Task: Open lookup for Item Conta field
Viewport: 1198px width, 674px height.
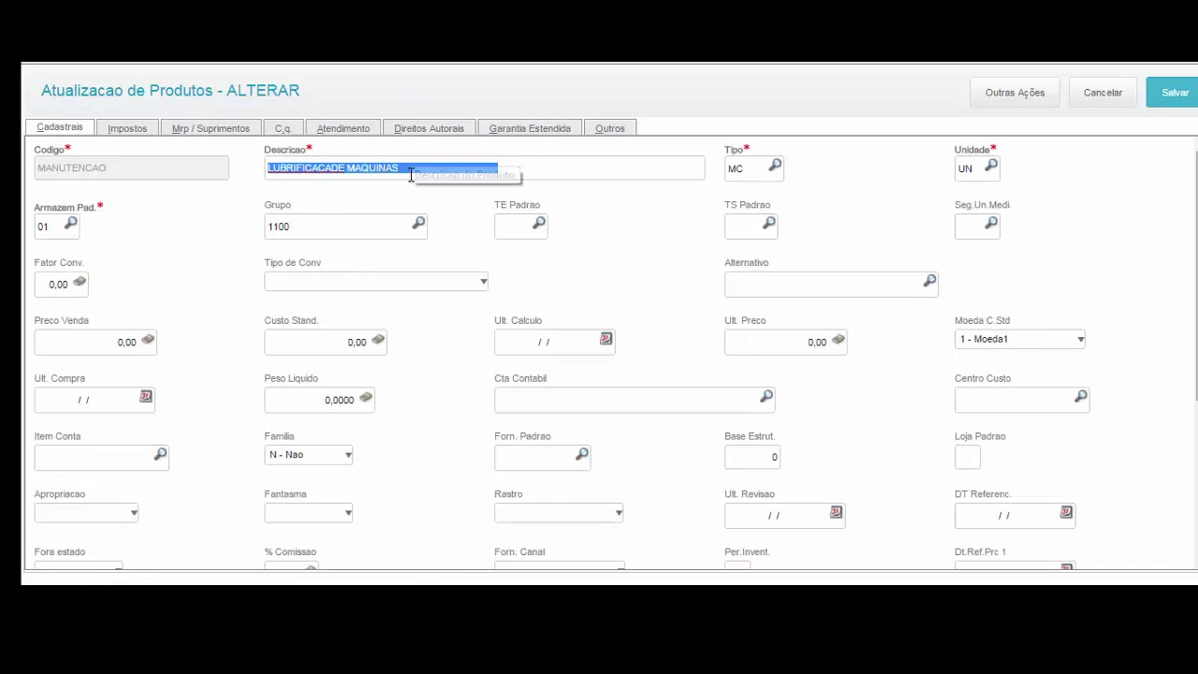Action: (x=160, y=455)
